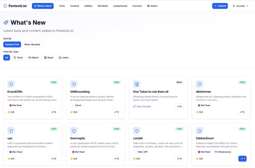
Task: Click the FREE badge on cariddi card
Action: click(x=179, y=129)
